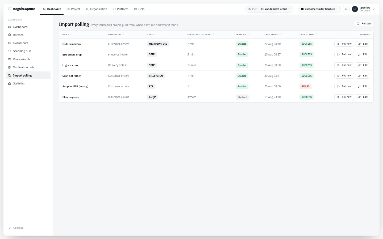This screenshot has height=239, width=383.
Task: Open the Platform top tab
Action: [x=120, y=9]
